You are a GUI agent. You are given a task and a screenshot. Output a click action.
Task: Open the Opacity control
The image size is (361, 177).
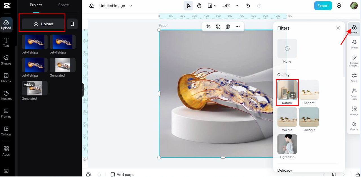coord(354,126)
